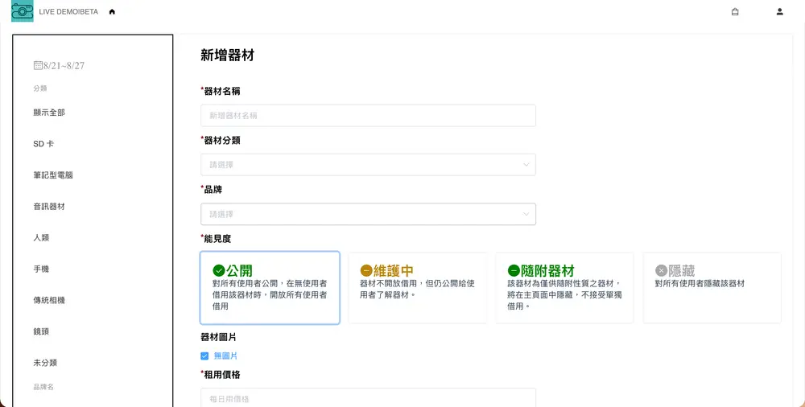Select the 筆記型電腦 category
805x407 pixels.
(53, 175)
